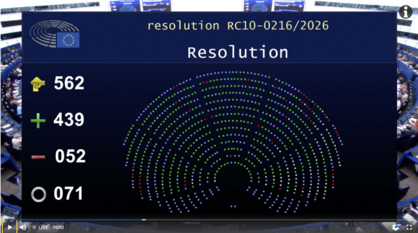Click the in-favour count 439

(69, 119)
